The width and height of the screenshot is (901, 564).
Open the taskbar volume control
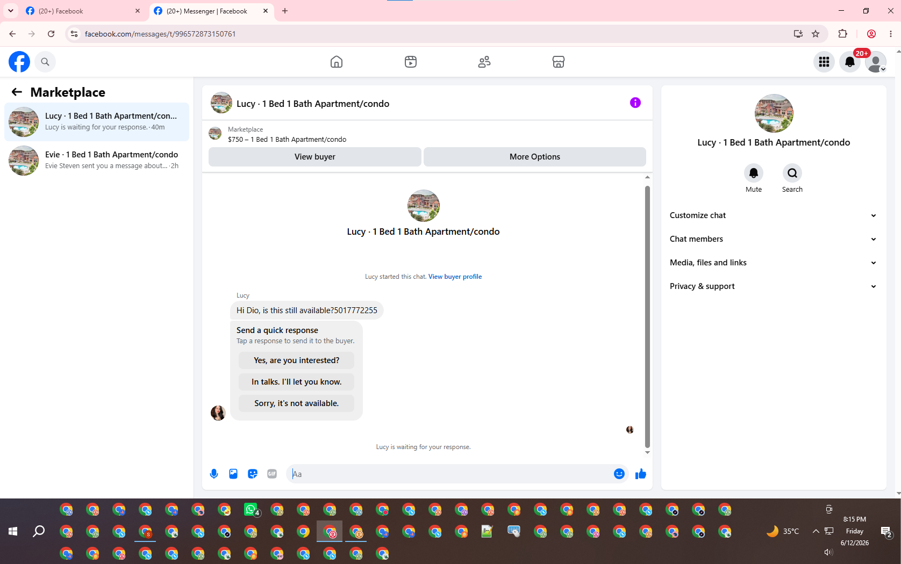[x=828, y=552]
